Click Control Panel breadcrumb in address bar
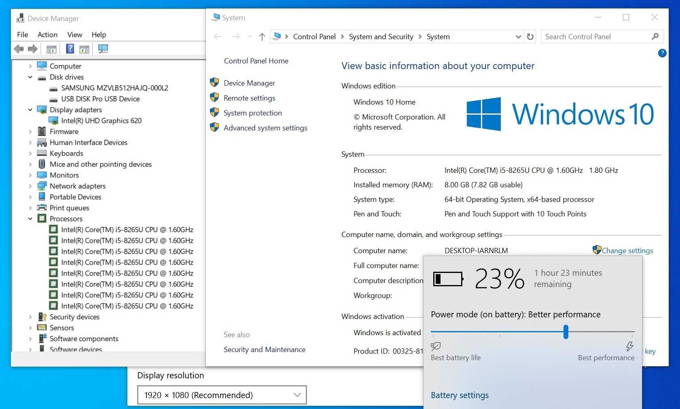This screenshot has width=680, height=409. pyautogui.click(x=314, y=37)
